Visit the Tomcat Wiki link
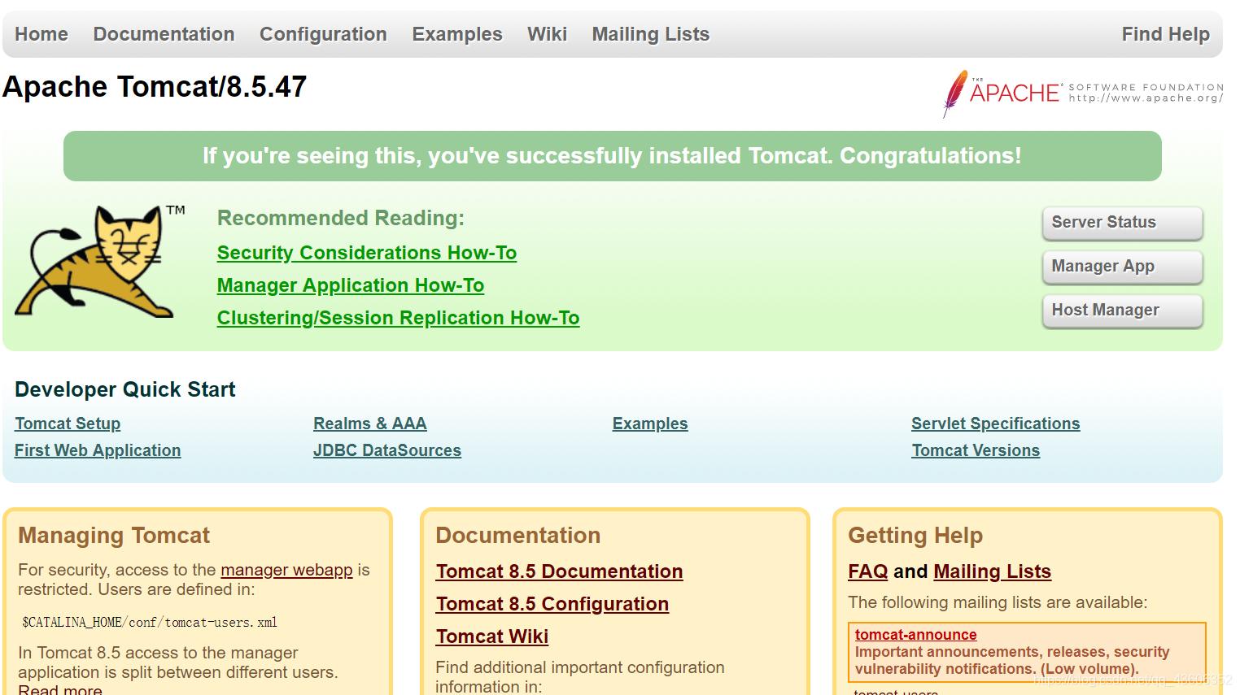Image resolution: width=1240 pixels, height=695 pixels. tap(492, 636)
